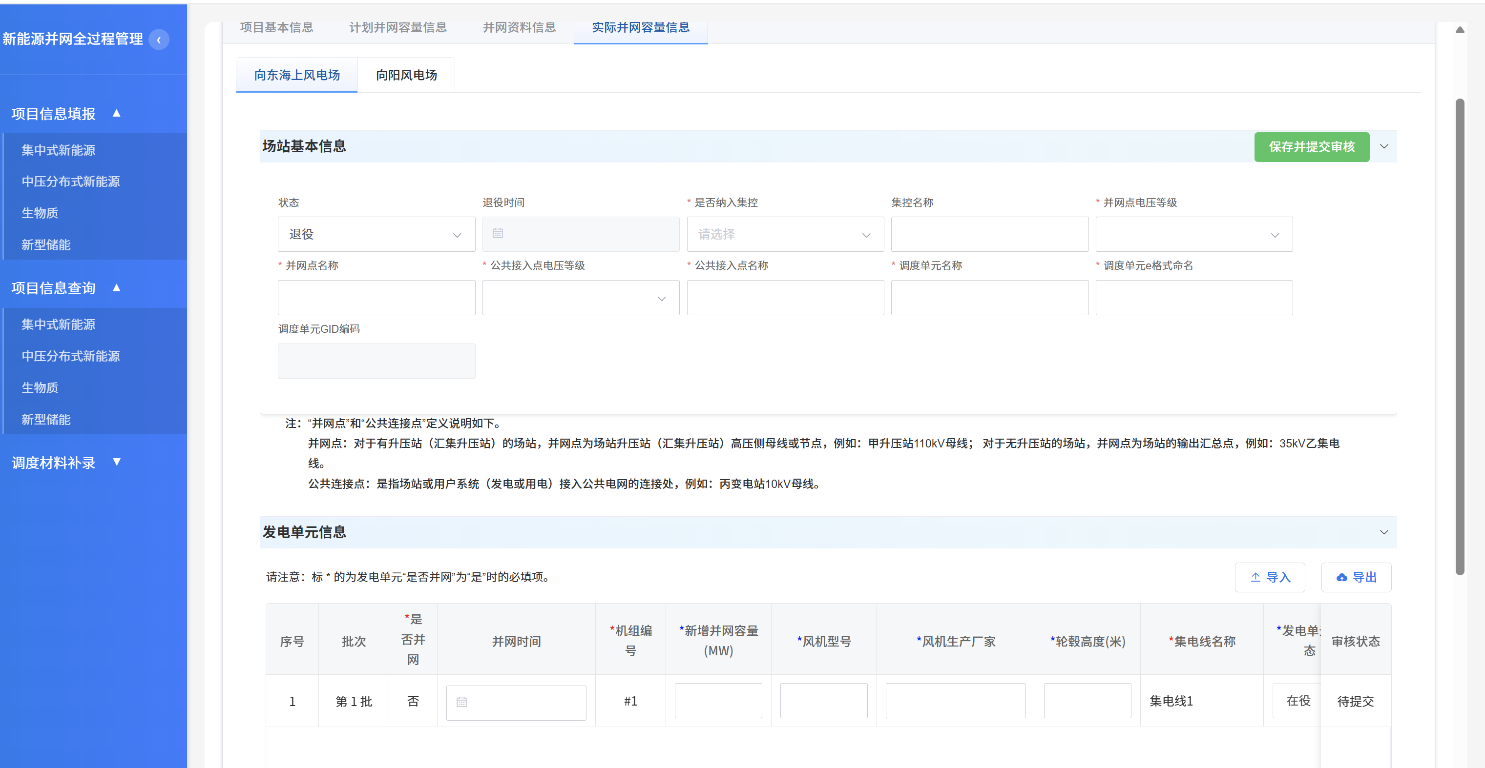Click calendar icon in 并网时间 table cell
The height and width of the screenshot is (768, 1485).
click(x=462, y=702)
